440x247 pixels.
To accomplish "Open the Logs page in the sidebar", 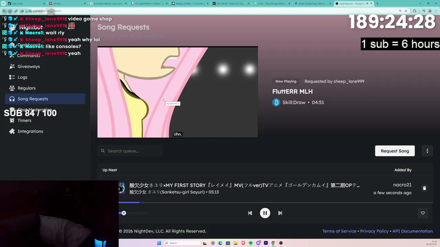I will point(45,77).
